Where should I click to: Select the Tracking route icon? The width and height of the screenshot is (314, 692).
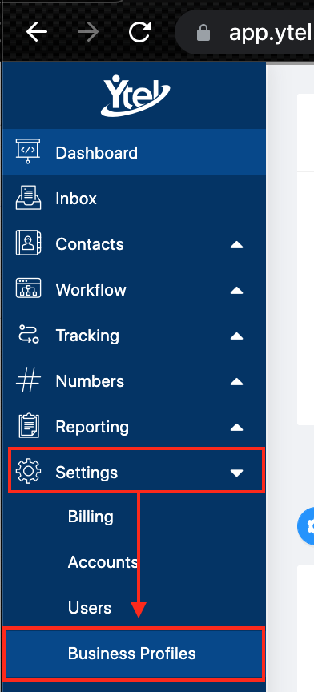coord(28,335)
